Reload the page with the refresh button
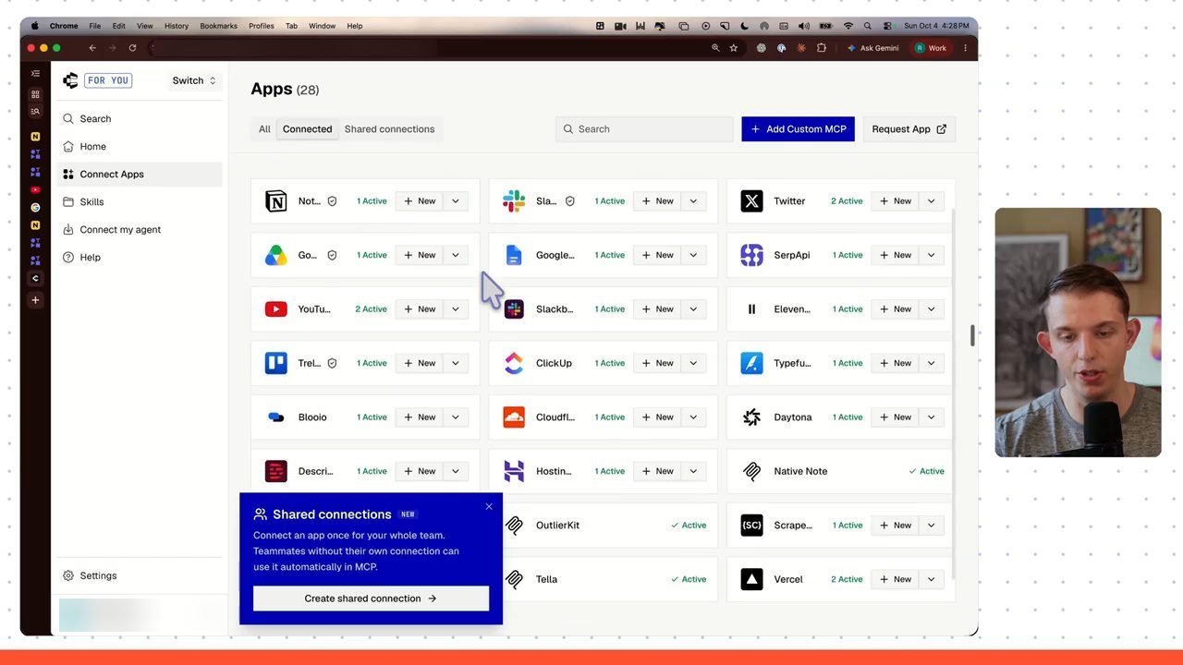The image size is (1183, 665). click(x=132, y=48)
